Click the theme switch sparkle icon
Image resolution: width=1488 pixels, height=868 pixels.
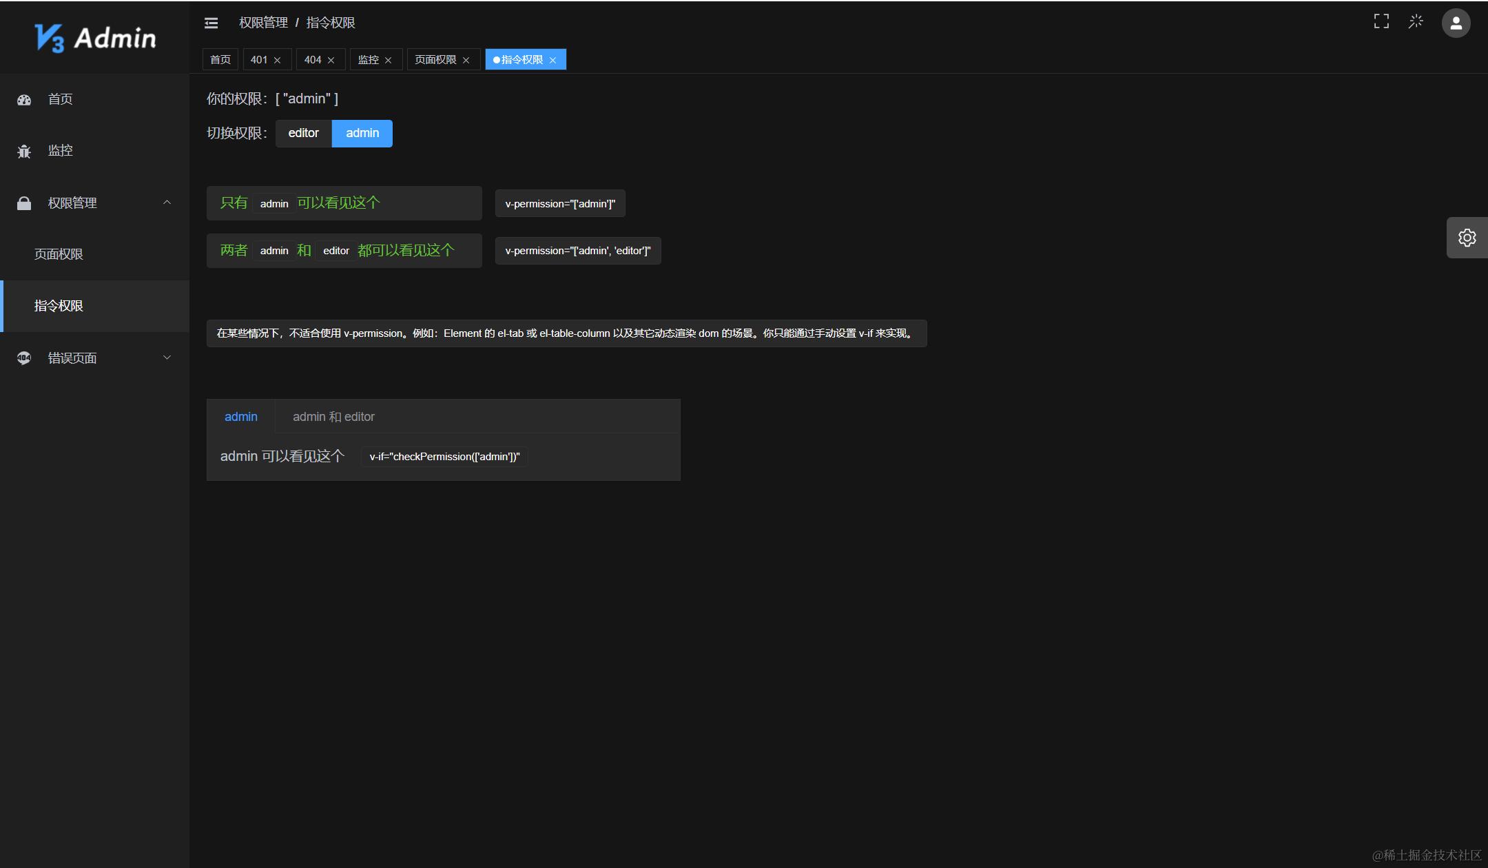(1416, 22)
